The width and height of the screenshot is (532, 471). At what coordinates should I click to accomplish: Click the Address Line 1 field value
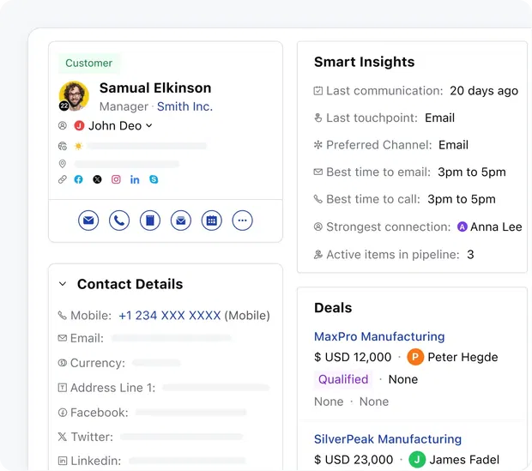215,388
